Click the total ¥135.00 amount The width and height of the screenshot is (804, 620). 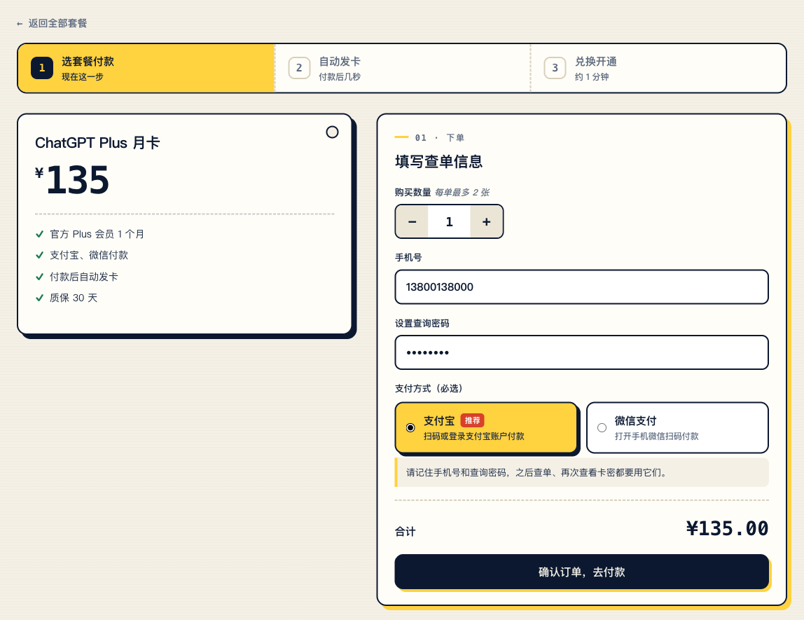pos(727,528)
